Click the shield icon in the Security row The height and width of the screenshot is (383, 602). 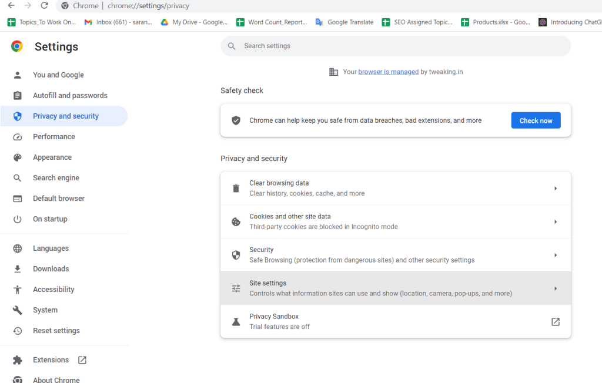click(x=236, y=255)
